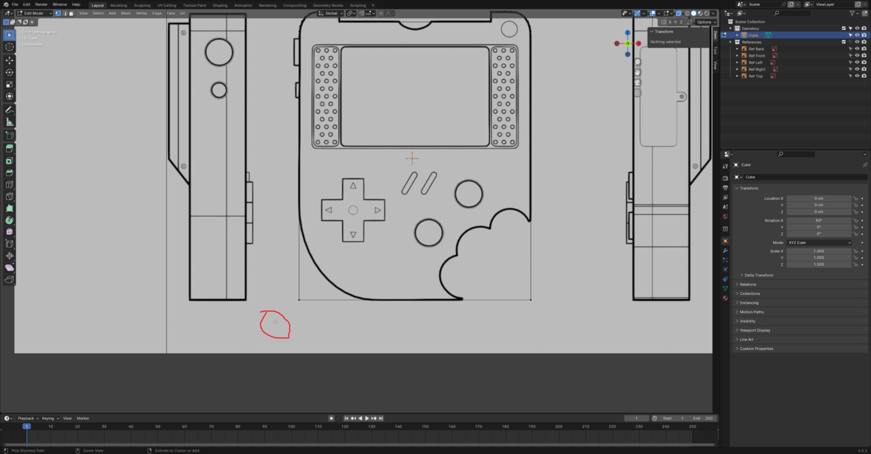The width and height of the screenshot is (871, 454).
Task: Open the File menu
Action: pyautogui.click(x=15, y=4)
